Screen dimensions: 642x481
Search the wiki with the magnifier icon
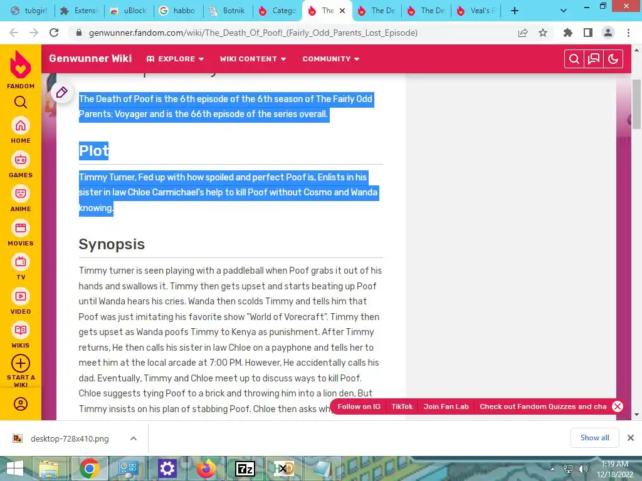pyautogui.click(x=574, y=59)
